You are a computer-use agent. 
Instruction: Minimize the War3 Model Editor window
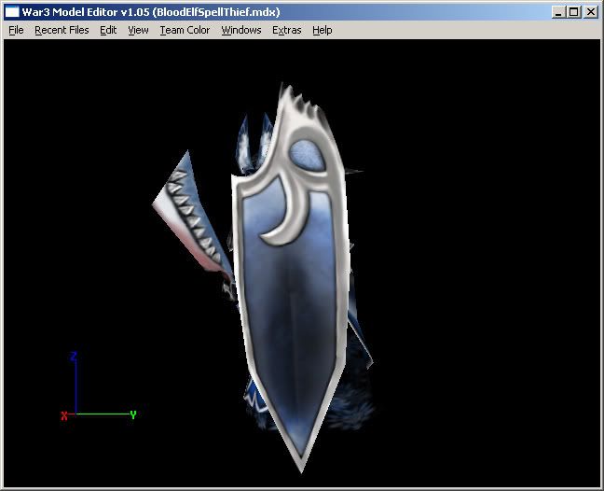click(558, 12)
